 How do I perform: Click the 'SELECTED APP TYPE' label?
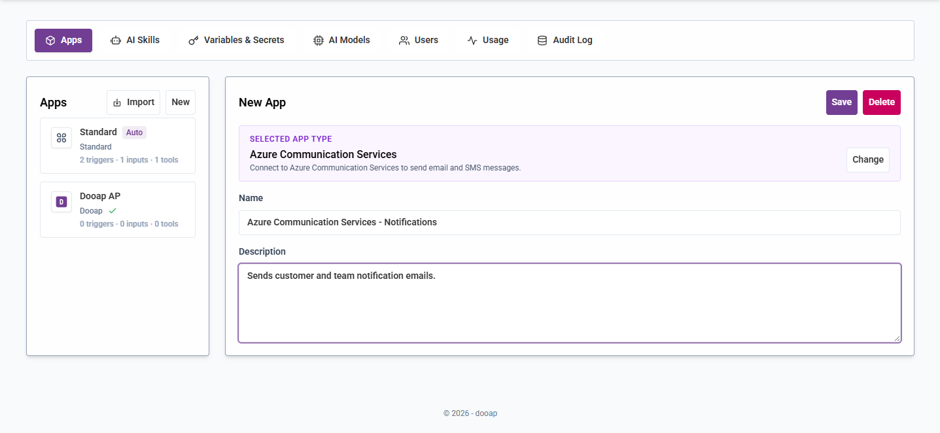pyautogui.click(x=291, y=139)
